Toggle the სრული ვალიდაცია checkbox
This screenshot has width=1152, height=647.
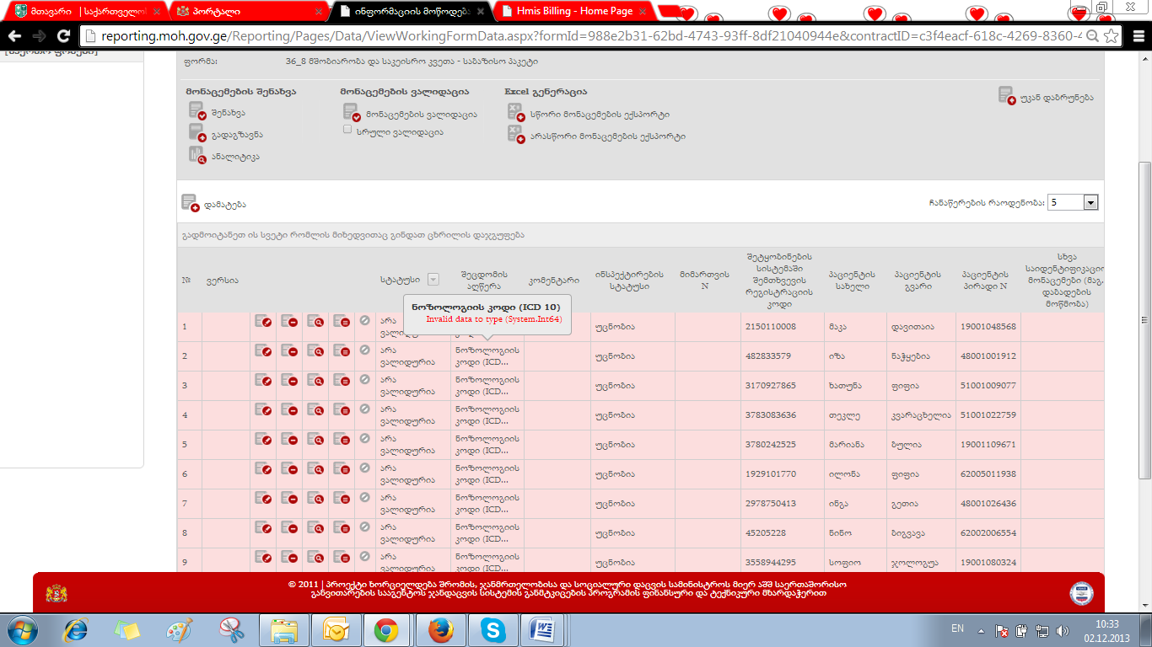347,130
